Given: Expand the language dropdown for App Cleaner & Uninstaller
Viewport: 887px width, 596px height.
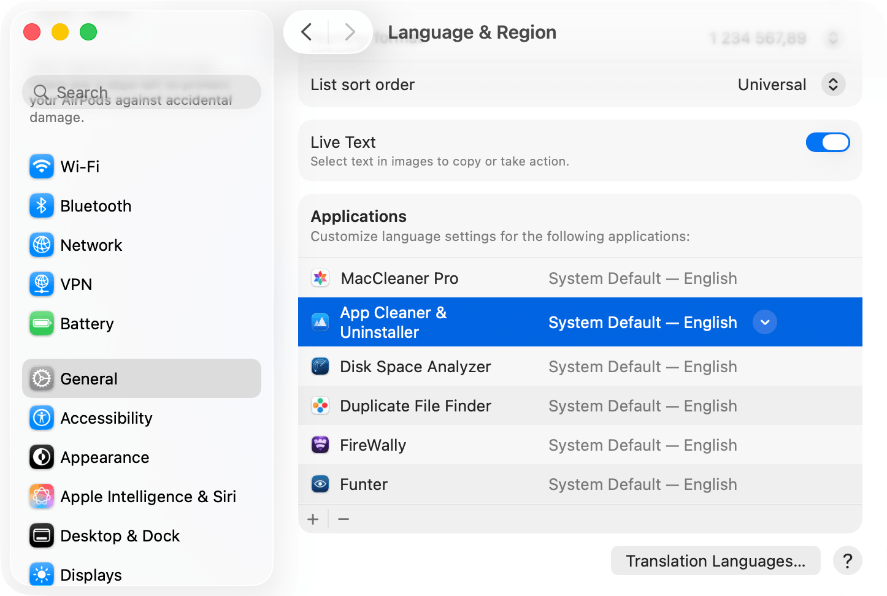Looking at the screenshot, I should pyautogui.click(x=764, y=321).
